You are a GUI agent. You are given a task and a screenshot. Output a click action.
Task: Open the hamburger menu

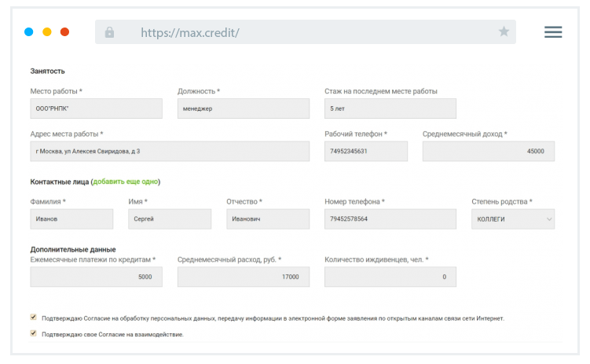553,31
